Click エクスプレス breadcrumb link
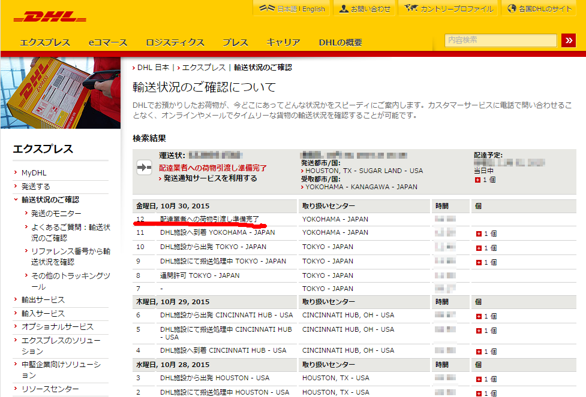 (x=204, y=68)
